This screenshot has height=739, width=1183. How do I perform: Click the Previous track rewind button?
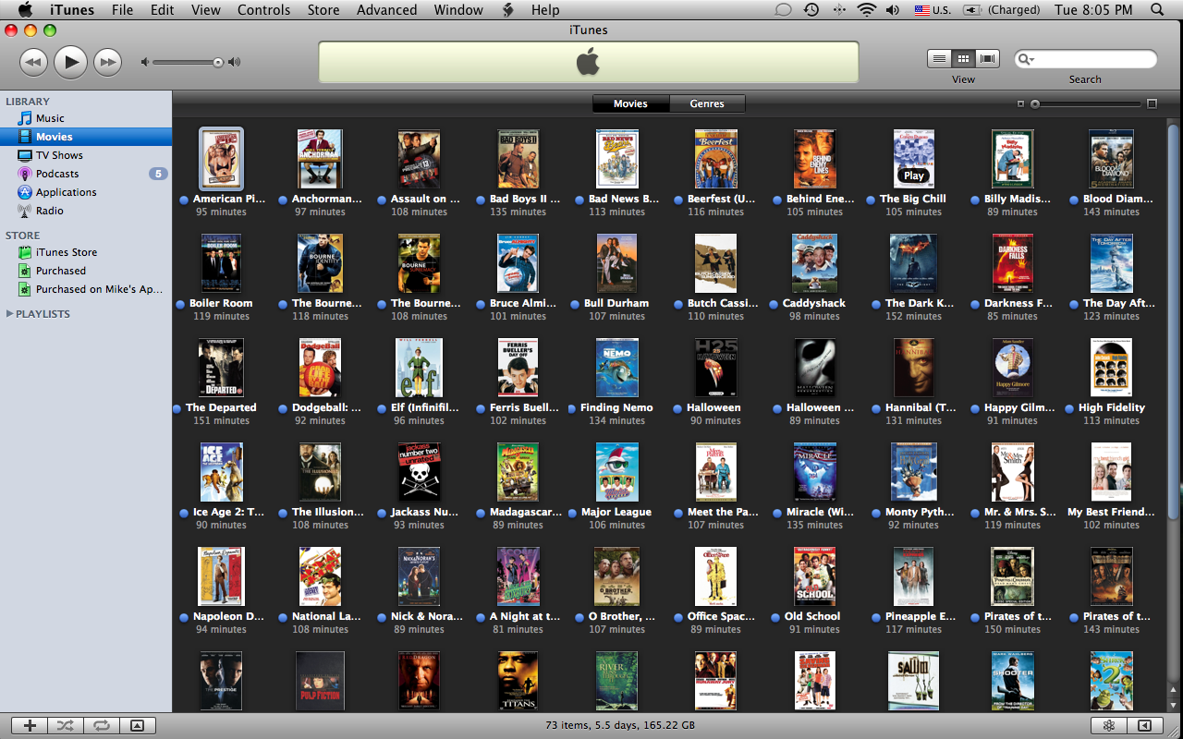point(33,63)
